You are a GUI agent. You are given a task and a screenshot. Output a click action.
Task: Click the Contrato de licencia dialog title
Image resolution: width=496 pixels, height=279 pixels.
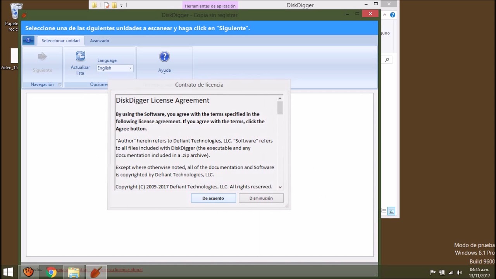click(x=199, y=85)
